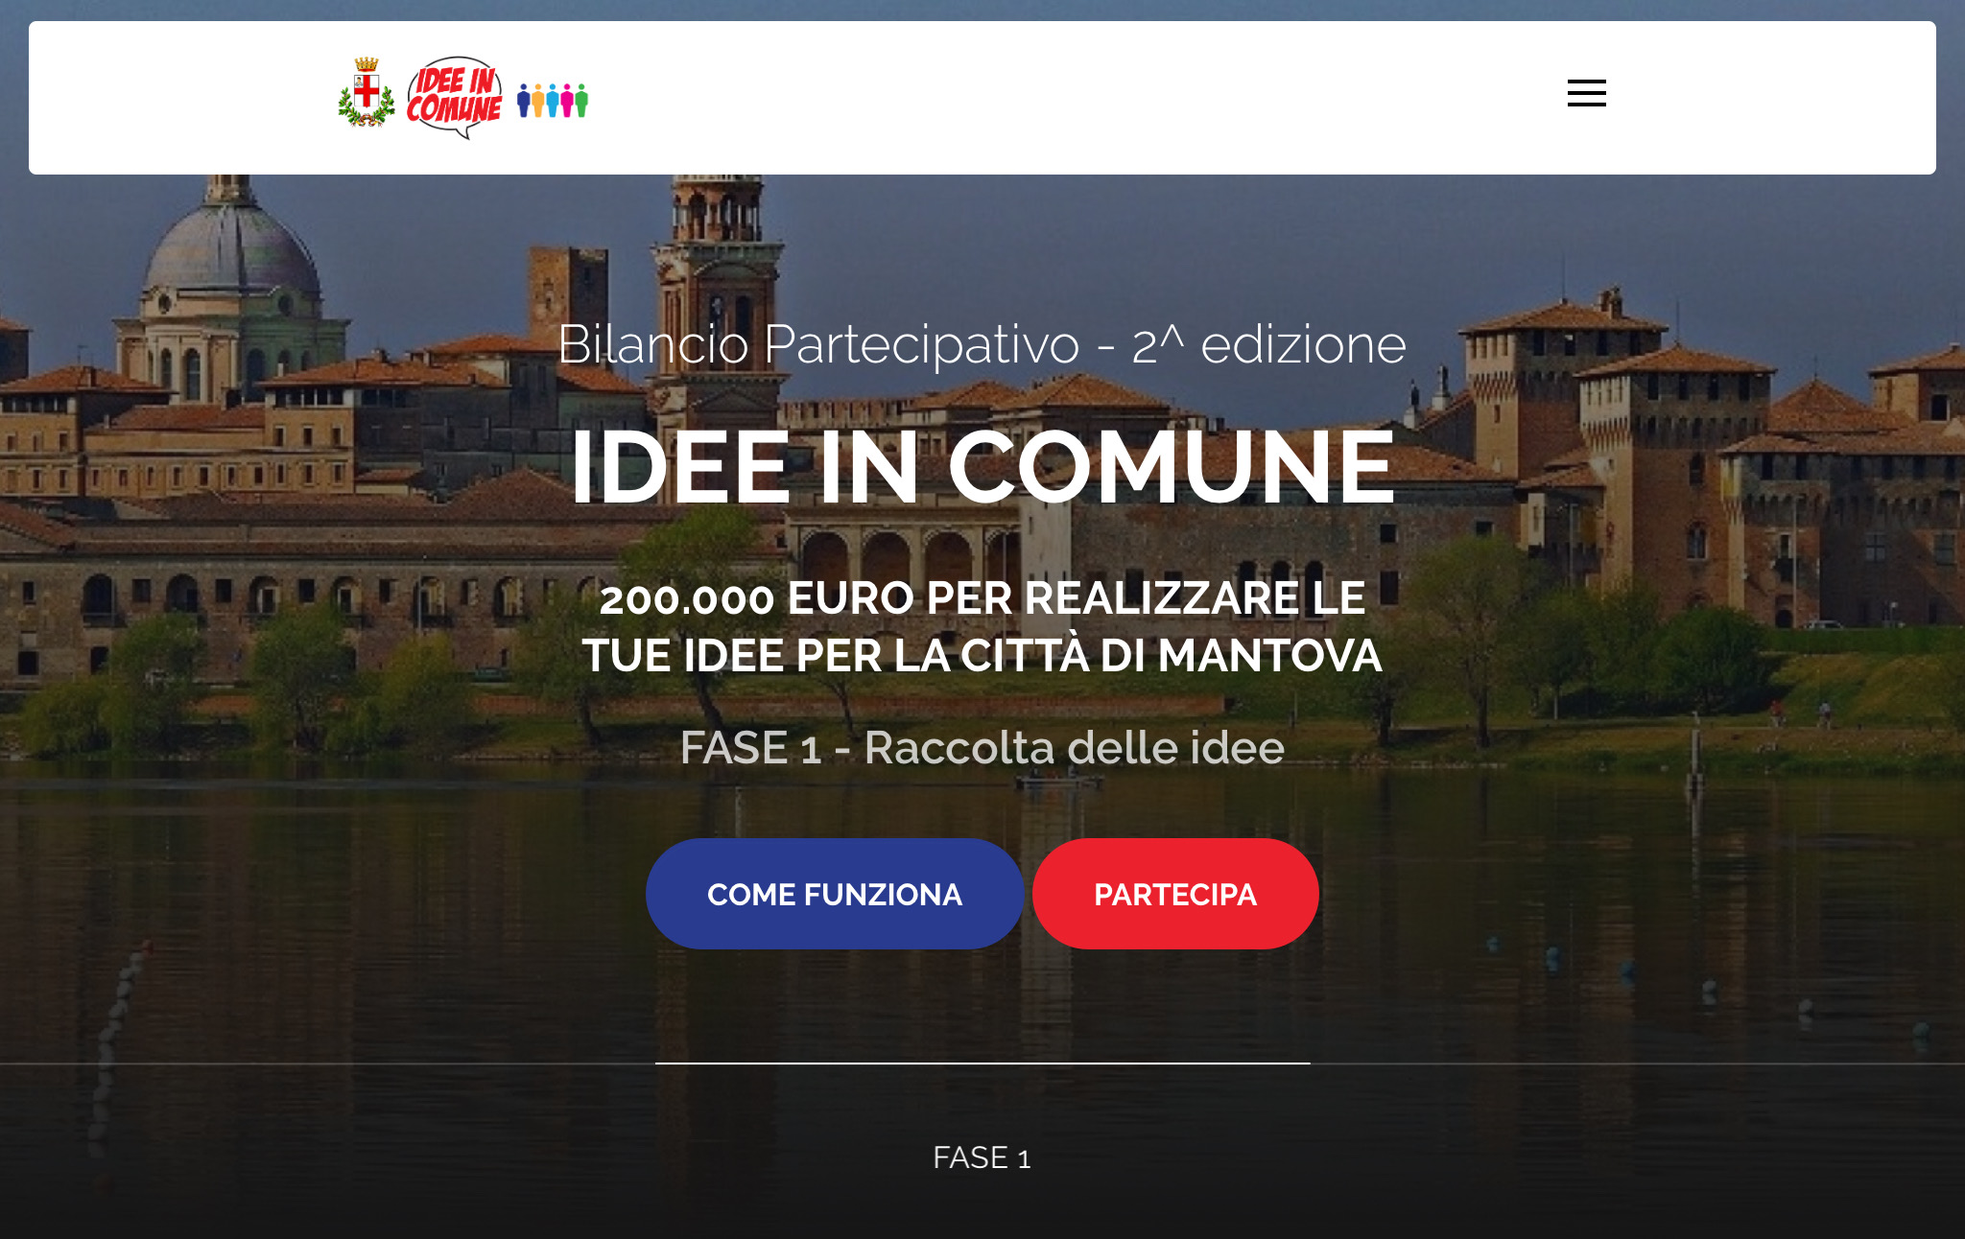Screen dimensions: 1965x1239
Task: Click the golden crown atop the crest
Action: coord(367,64)
